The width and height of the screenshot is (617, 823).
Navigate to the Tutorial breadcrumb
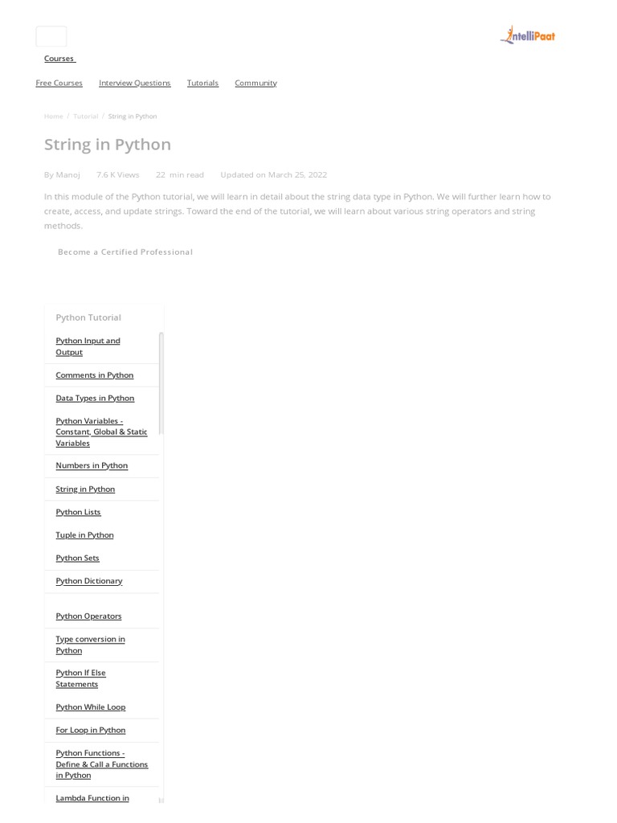click(x=85, y=117)
